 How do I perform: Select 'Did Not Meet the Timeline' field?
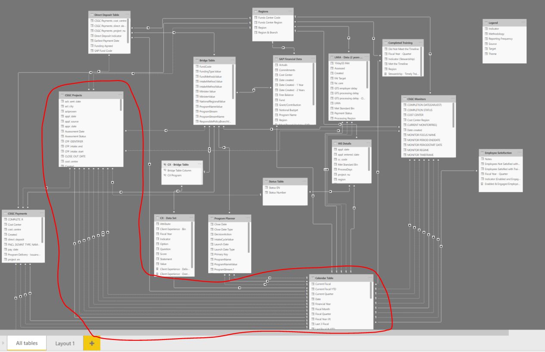[x=403, y=49]
